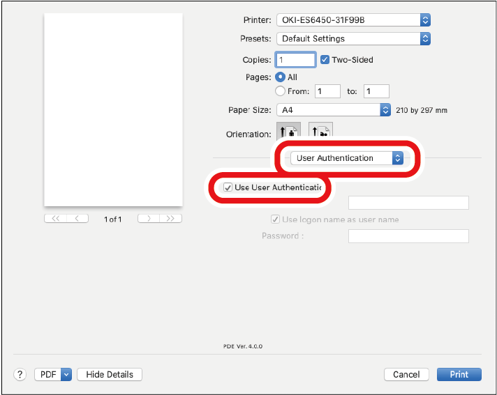
Task: Disable Use User Authentication checkbox
Action: 228,187
